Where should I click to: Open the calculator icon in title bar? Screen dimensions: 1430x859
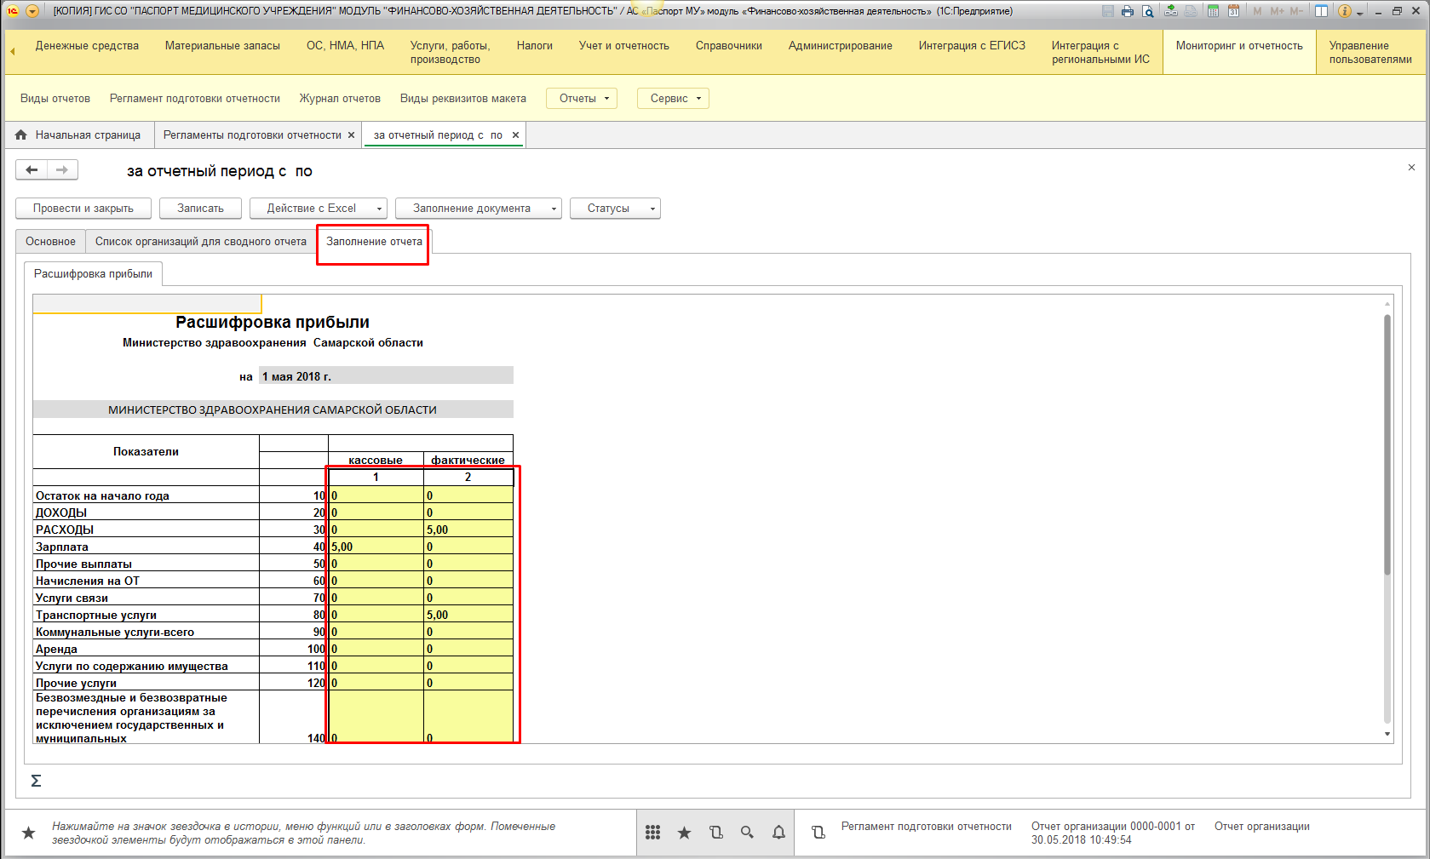coord(1213,11)
